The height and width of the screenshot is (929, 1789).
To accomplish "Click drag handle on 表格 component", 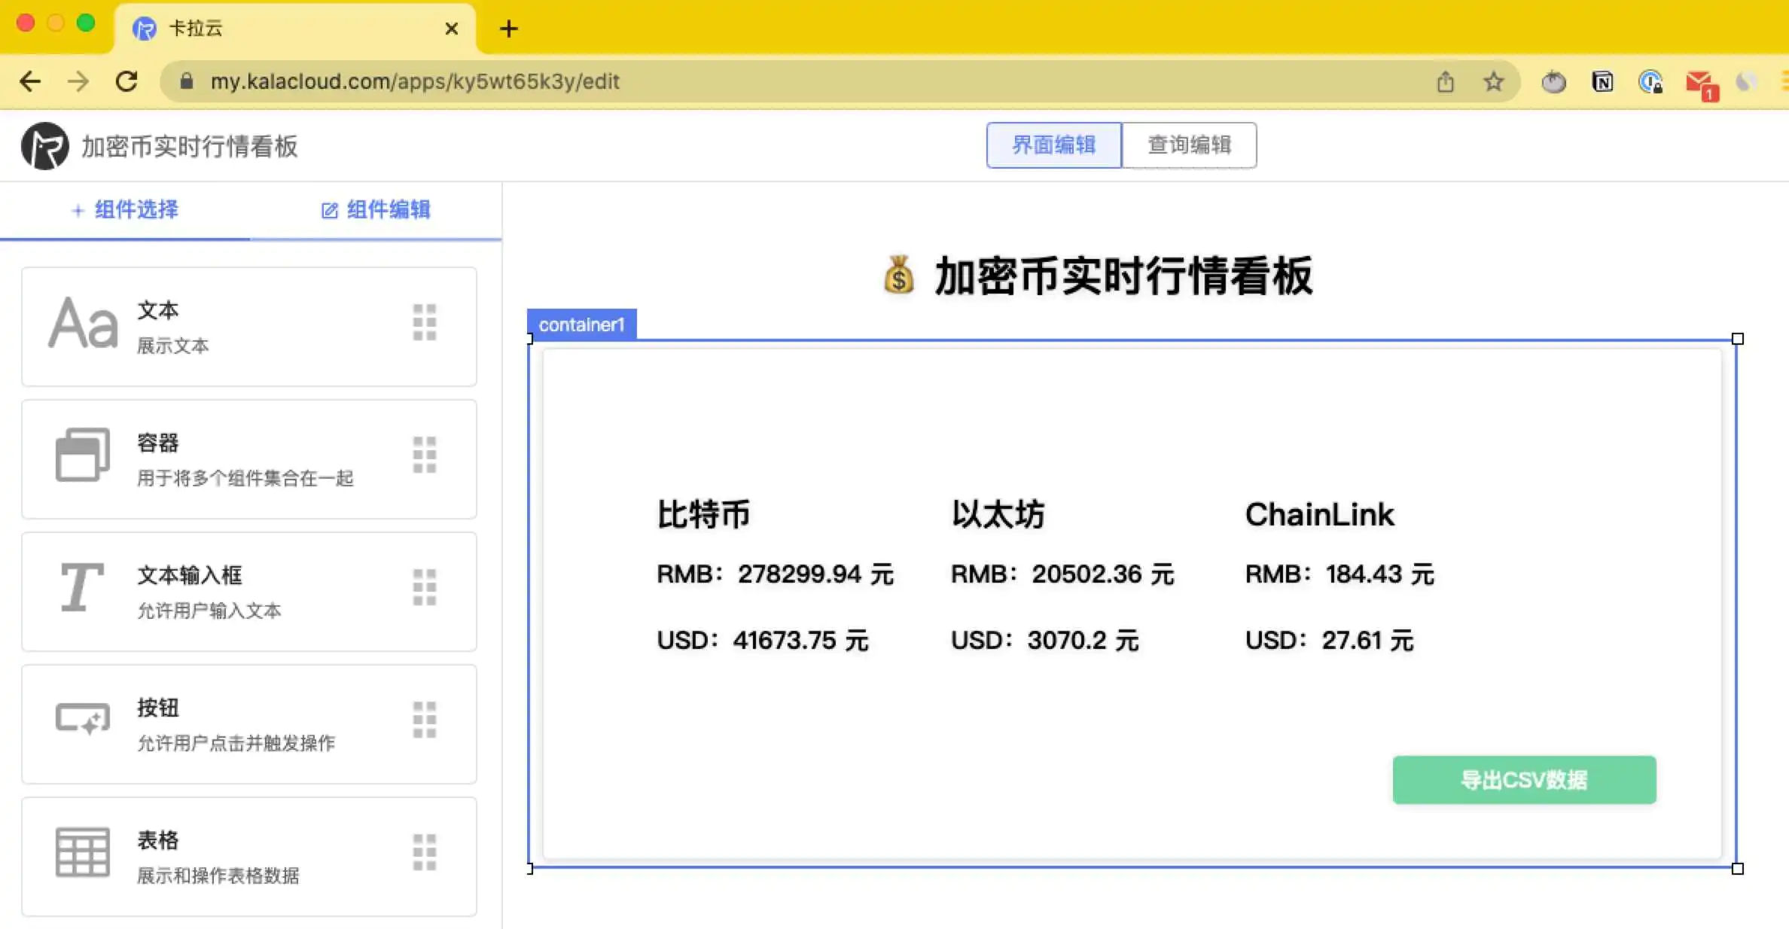I will [425, 852].
